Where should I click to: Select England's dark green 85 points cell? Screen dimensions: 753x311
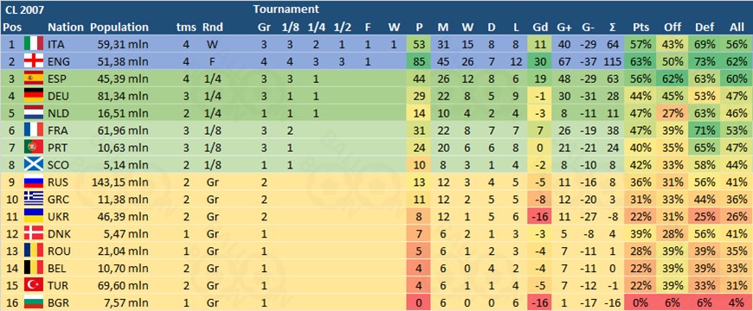[x=419, y=62]
